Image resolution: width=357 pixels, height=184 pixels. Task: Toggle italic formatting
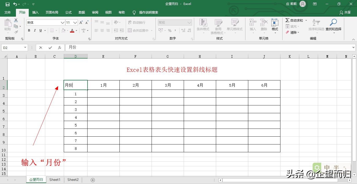[35, 30]
